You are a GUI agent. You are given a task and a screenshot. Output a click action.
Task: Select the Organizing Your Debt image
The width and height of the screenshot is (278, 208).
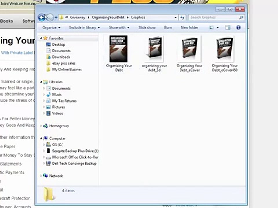coord(119,54)
